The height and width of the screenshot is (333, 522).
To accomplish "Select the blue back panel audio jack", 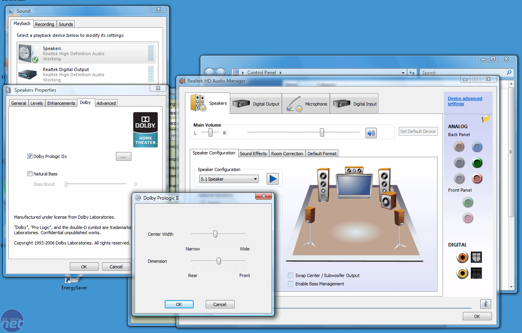I will (x=477, y=147).
